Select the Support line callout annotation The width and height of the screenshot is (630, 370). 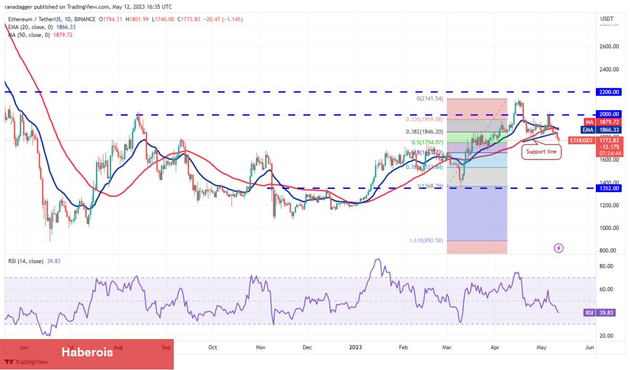pos(541,152)
